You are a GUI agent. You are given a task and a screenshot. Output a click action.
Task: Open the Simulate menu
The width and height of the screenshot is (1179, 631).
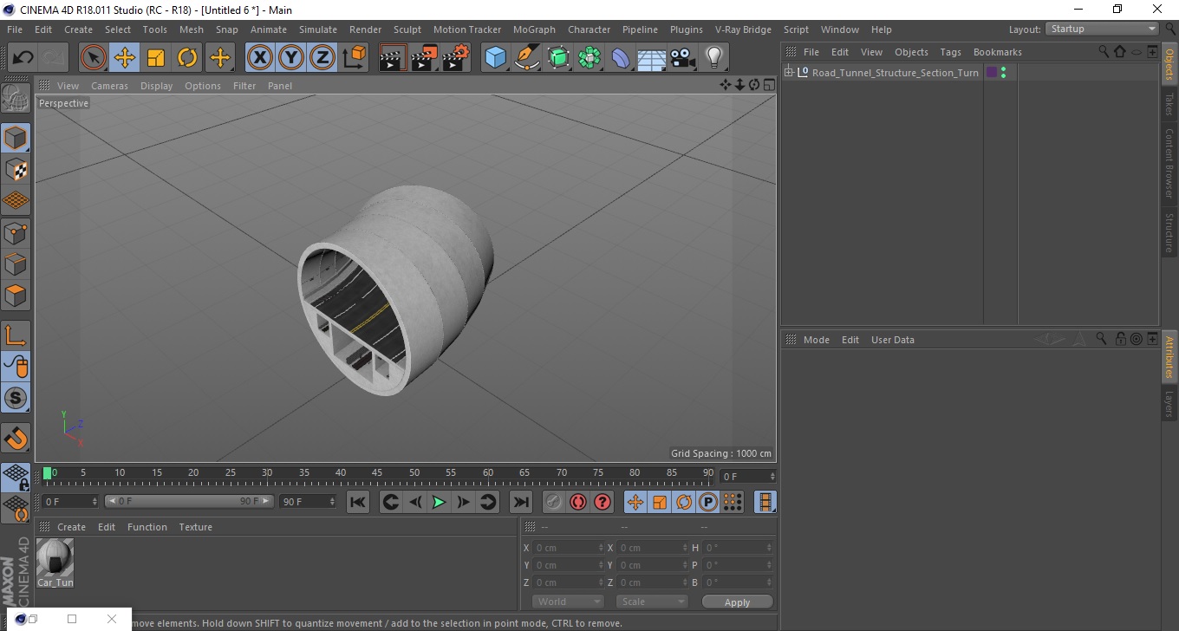pos(318,29)
